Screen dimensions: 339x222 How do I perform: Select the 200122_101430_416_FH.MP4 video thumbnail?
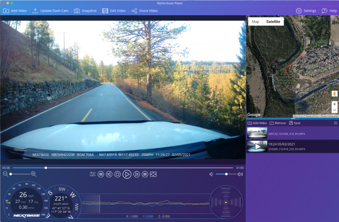point(257,134)
